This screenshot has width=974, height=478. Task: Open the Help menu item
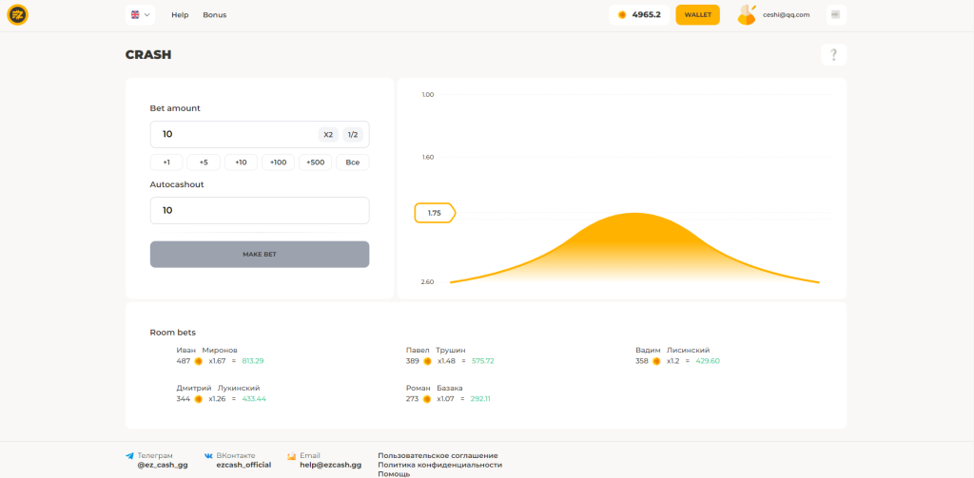(x=180, y=15)
